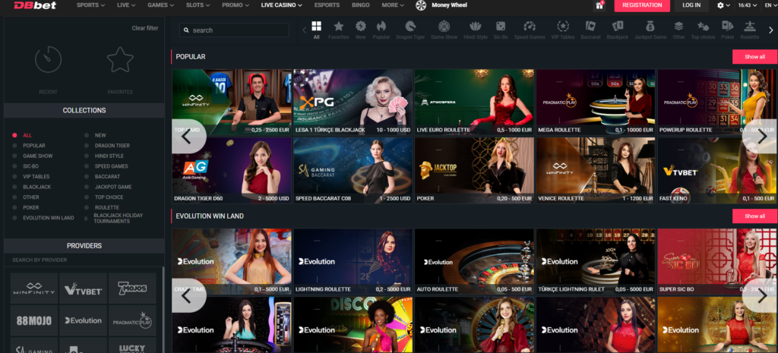
Task: Expand the SPORTS dropdown menu
Action: click(x=91, y=5)
